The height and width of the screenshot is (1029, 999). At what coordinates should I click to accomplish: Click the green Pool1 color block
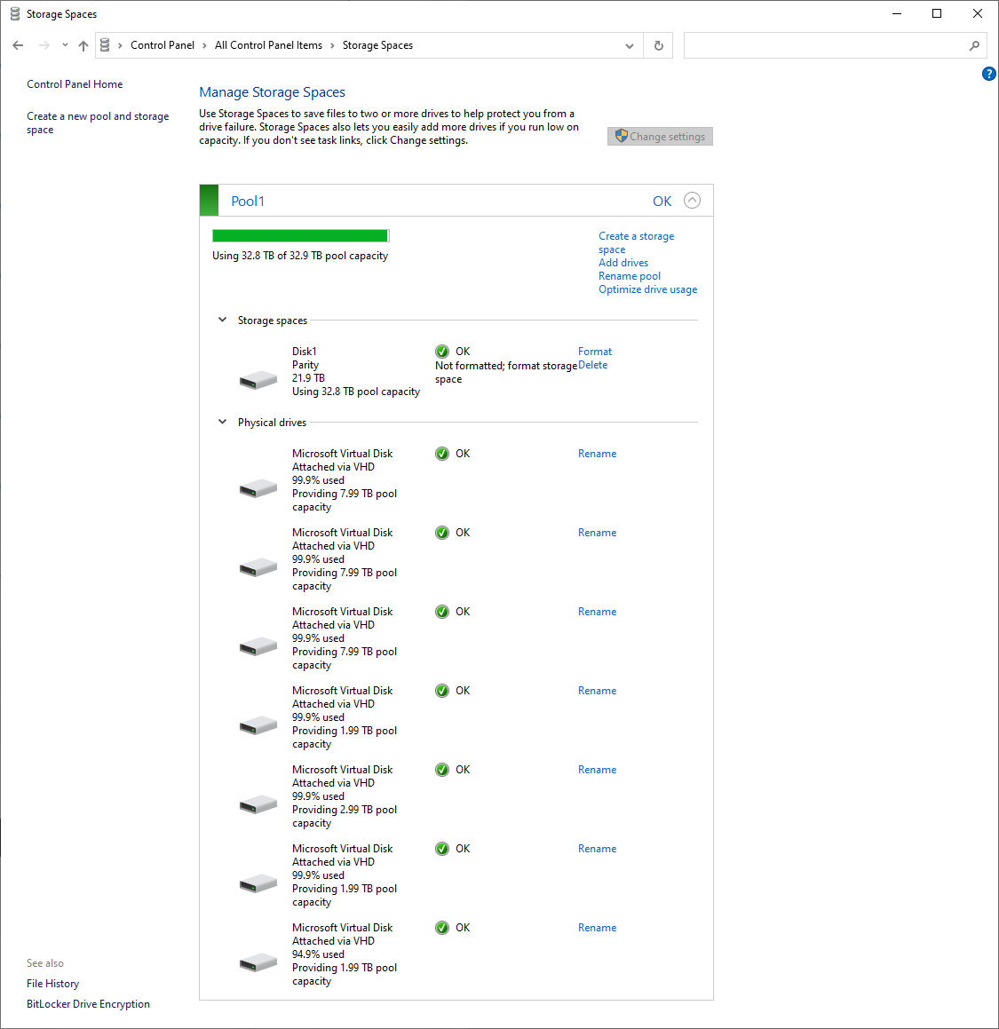[209, 200]
